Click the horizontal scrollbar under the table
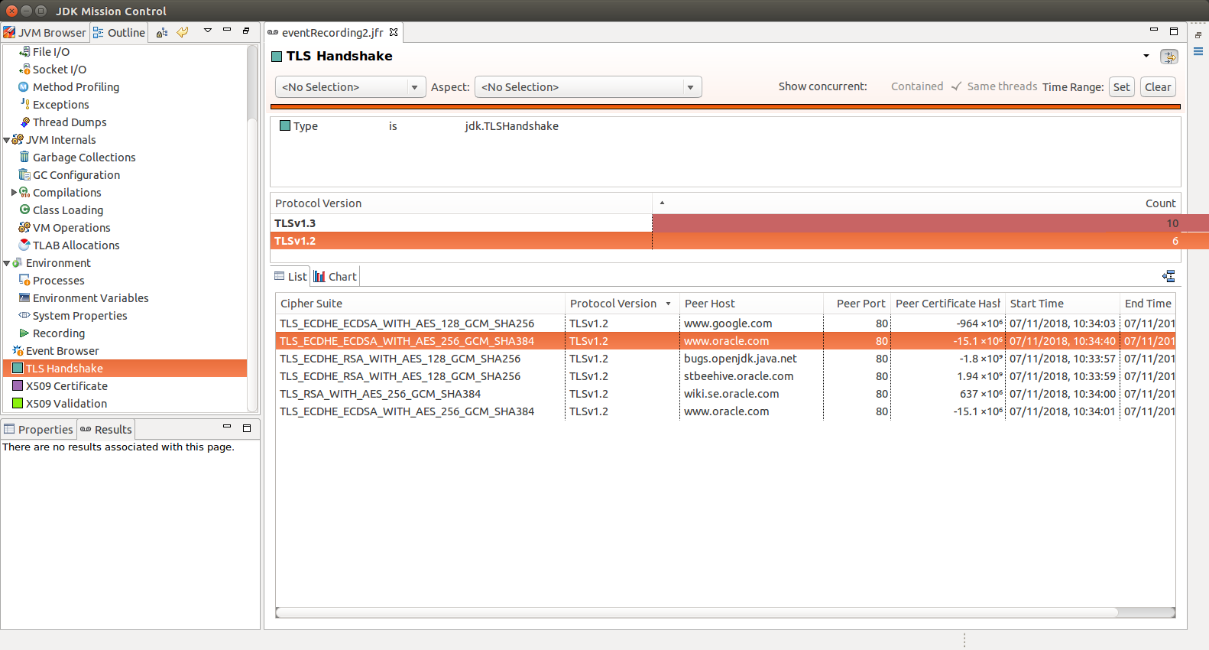This screenshot has height=650, width=1209. tap(695, 613)
